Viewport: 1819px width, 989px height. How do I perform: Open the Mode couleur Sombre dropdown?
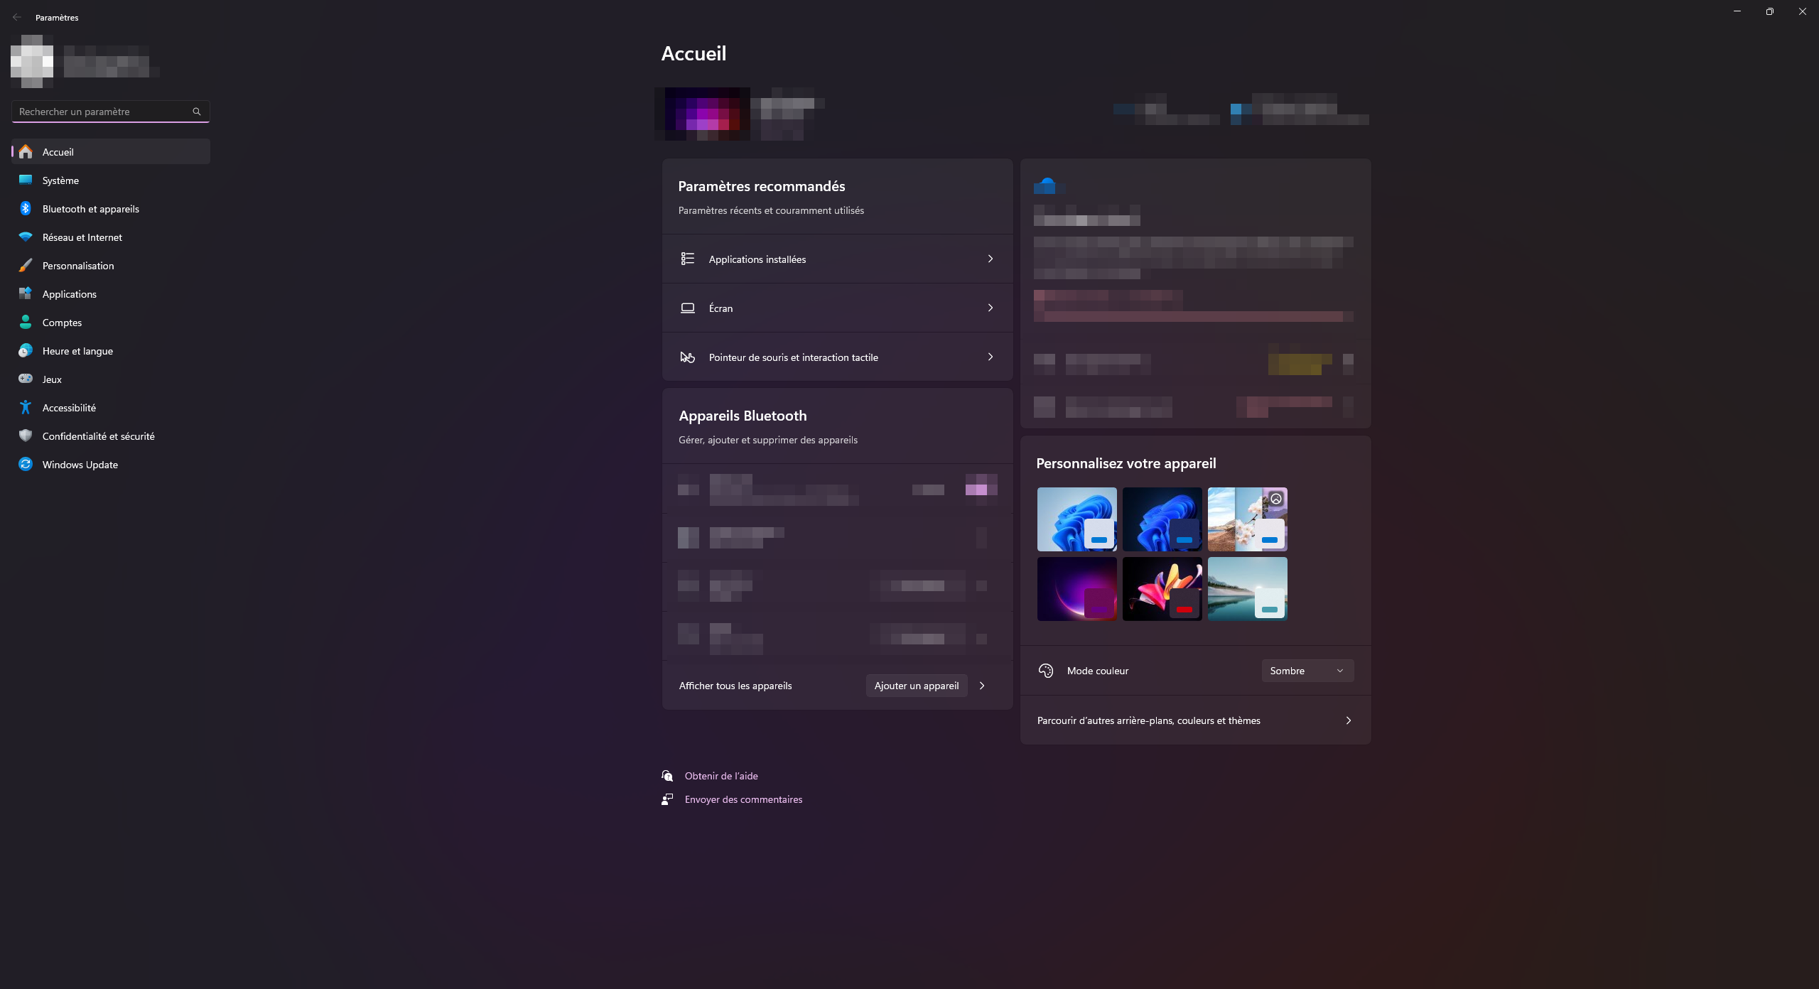click(1307, 671)
